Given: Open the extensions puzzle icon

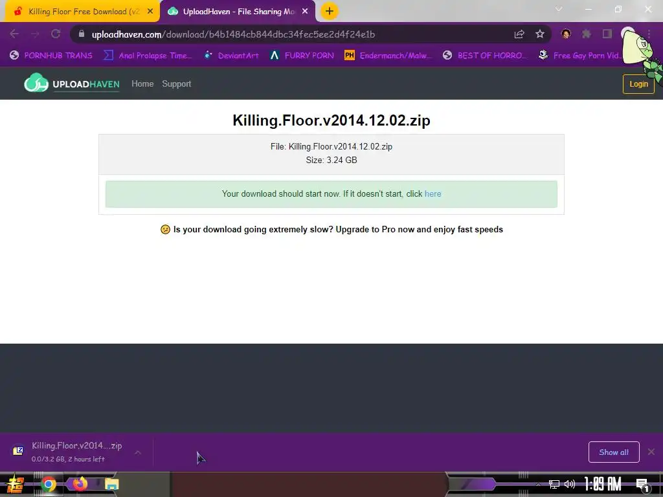Looking at the screenshot, I should [587, 34].
